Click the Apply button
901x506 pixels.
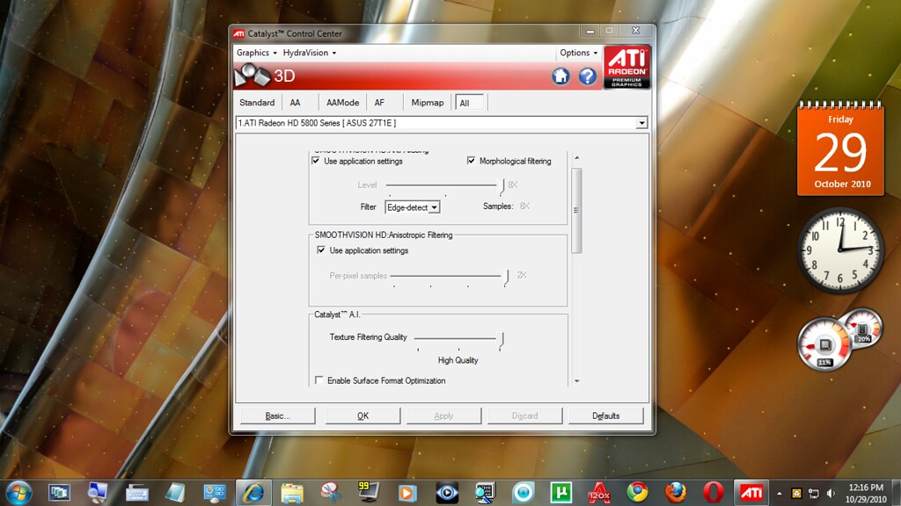click(x=443, y=416)
